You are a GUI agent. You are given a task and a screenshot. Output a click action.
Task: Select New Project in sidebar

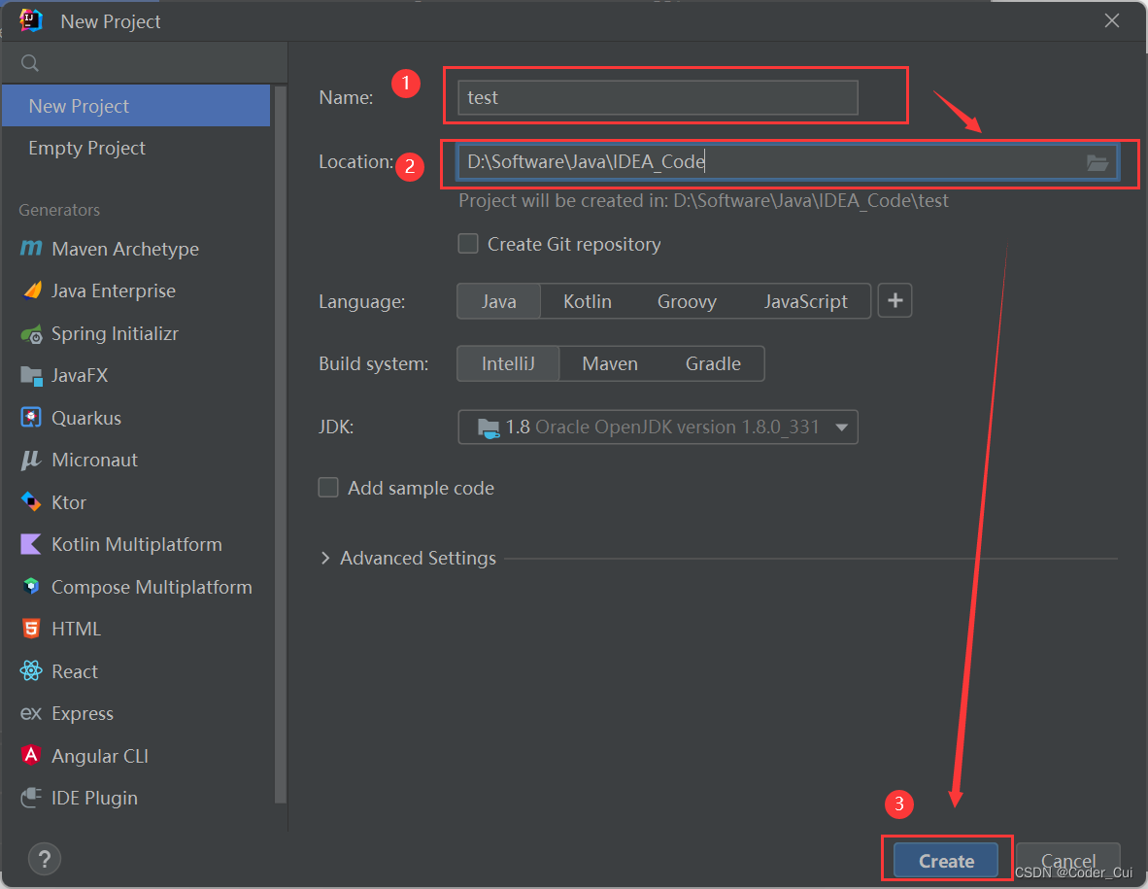(136, 106)
